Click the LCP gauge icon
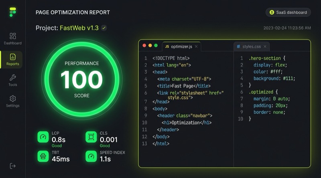The width and height of the screenshot is (321, 178). [x=43, y=137]
